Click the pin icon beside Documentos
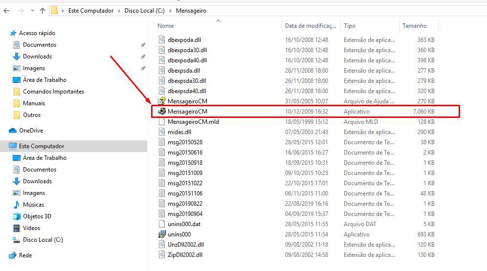Viewport: 487px width, 271px height. tap(143, 45)
